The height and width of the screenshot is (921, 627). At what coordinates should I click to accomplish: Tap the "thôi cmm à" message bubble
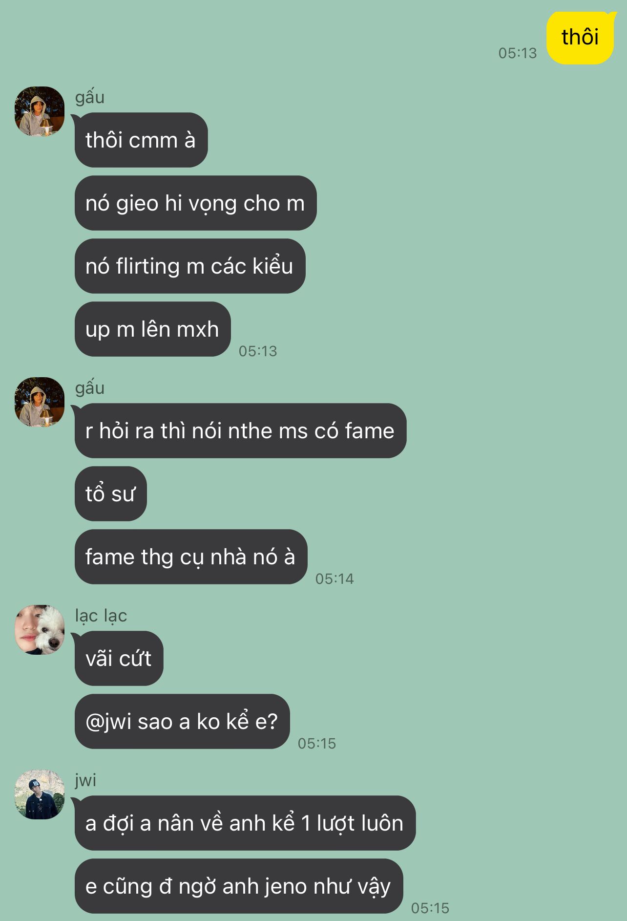(x=141, y=140)
